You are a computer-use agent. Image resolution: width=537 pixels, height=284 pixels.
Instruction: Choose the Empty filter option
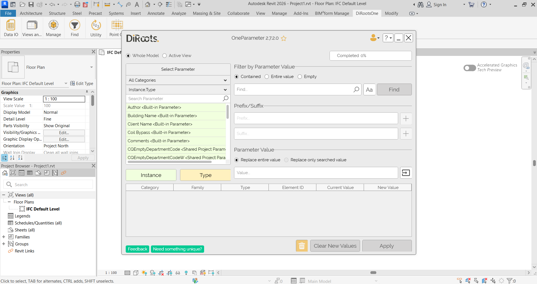(x=300, y=77)
